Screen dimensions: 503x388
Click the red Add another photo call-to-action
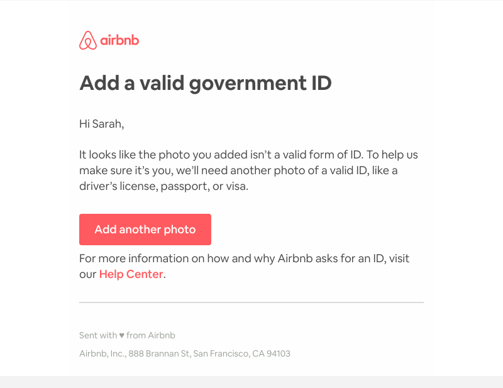pyautogui.click(x=145, y=229)
